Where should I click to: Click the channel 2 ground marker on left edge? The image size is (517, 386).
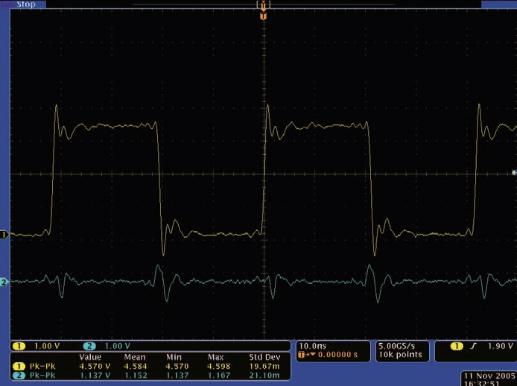click(4, 282)
